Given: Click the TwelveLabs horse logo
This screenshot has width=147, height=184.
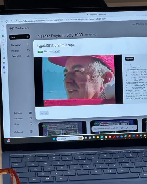Looking at the screenshot, I should [x=12, y=28].
